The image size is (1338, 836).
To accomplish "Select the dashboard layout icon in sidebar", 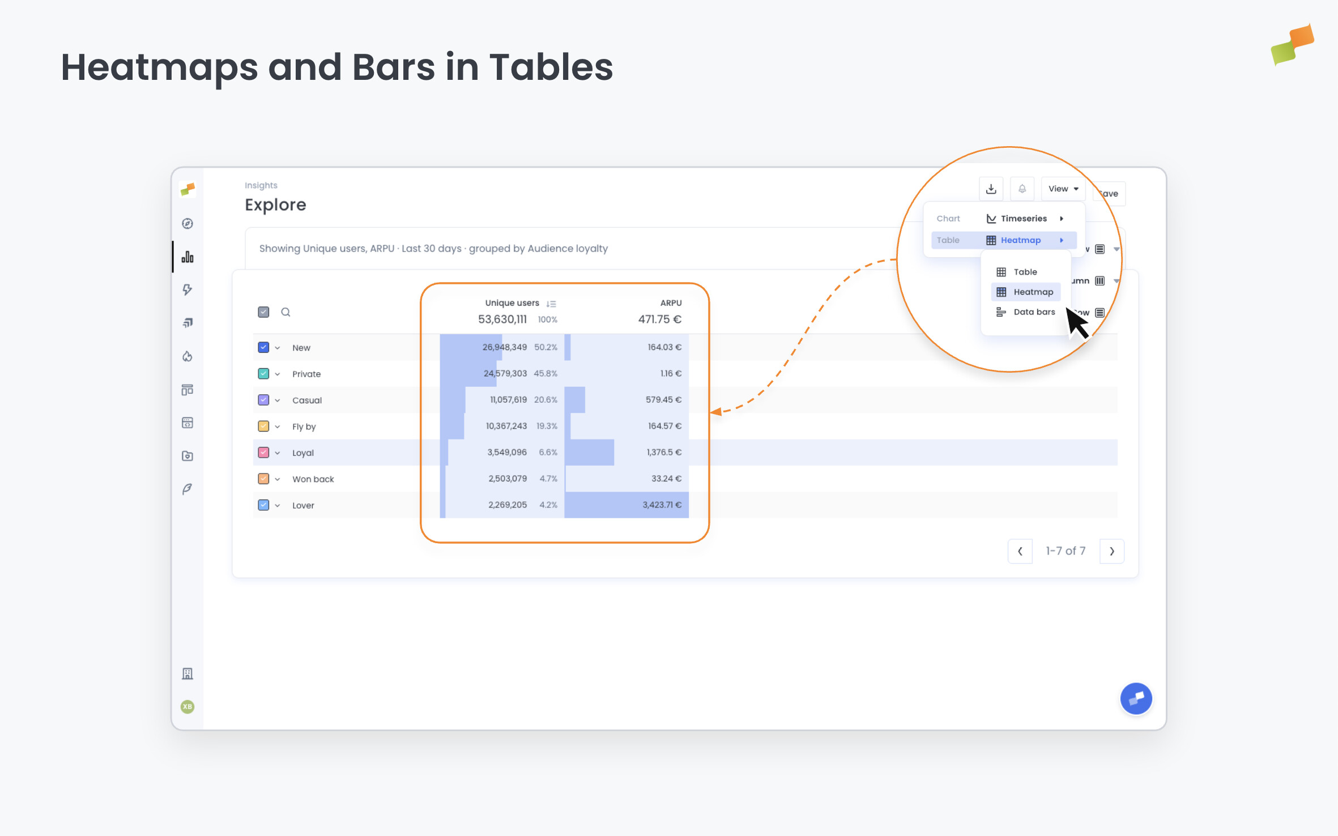I will pos(187,390).
